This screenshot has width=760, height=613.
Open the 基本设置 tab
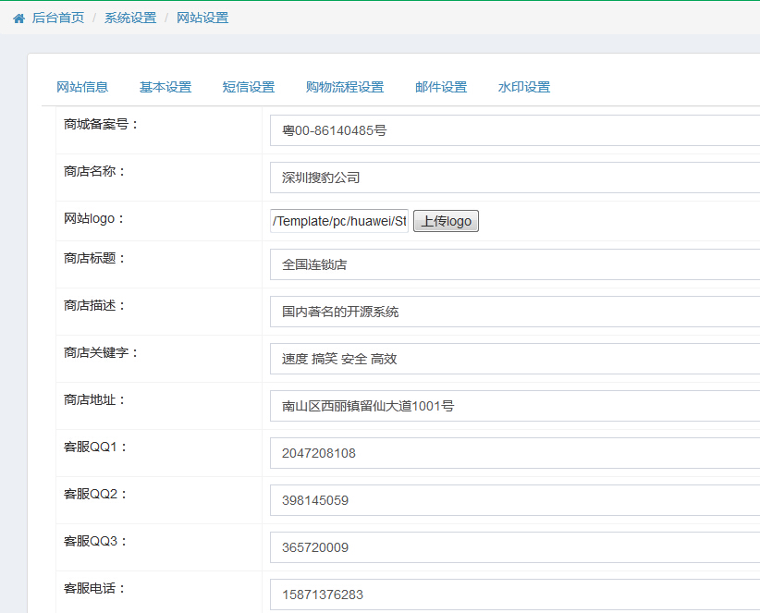[x=165, y=87]
